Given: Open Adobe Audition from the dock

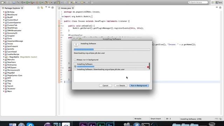Looking at the screenshot, I should pyautogui.click(x=101, y=124).
